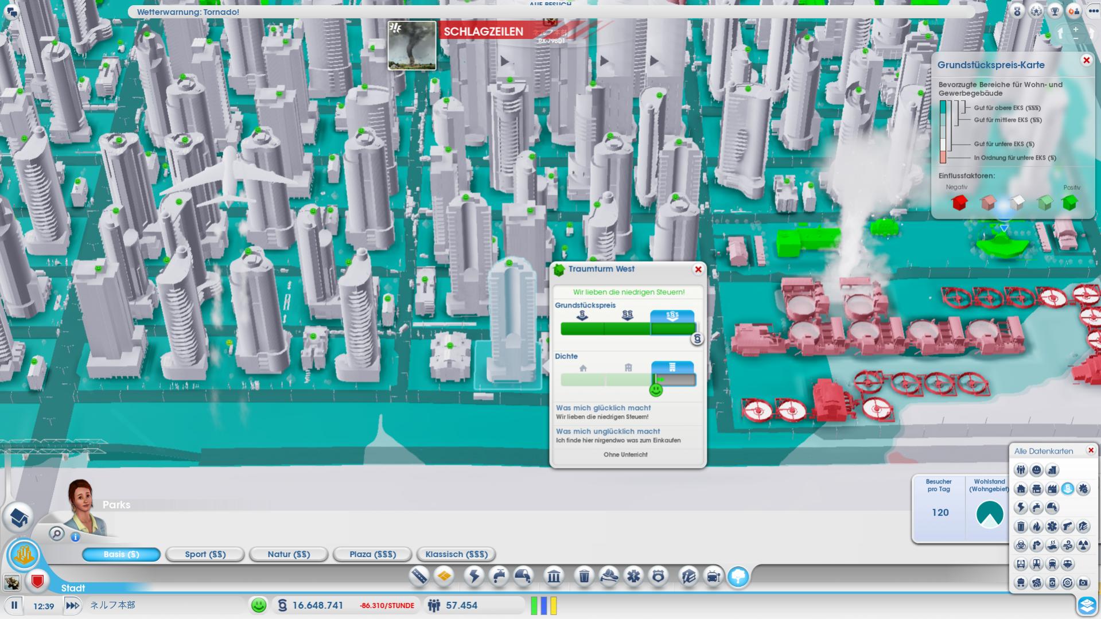Show the radiation data map
The height and width of the screenshot is (619, 1101).
(x=1083, y=545)
